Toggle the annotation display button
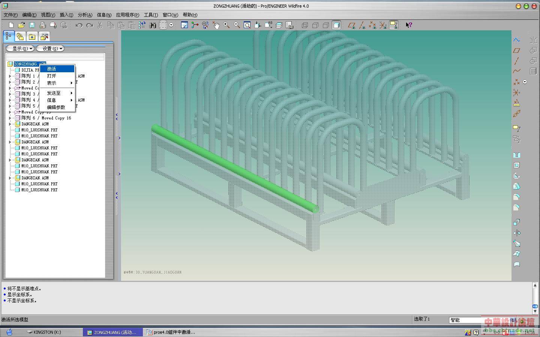This screenshot has height=337, width=540. pos(394,25)
